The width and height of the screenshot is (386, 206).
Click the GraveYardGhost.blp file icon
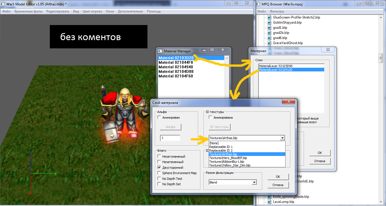tap(270, 43)
